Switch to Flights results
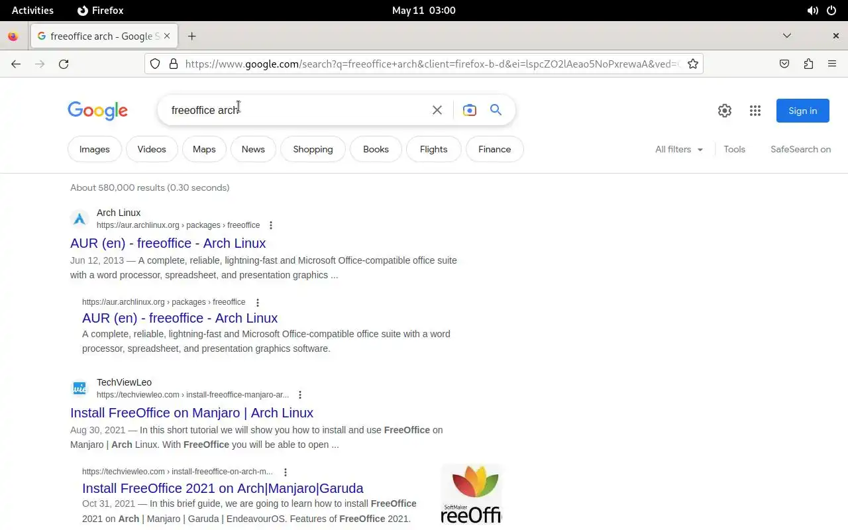The width and height of the screenshot is (848, 530). [434, 149]
